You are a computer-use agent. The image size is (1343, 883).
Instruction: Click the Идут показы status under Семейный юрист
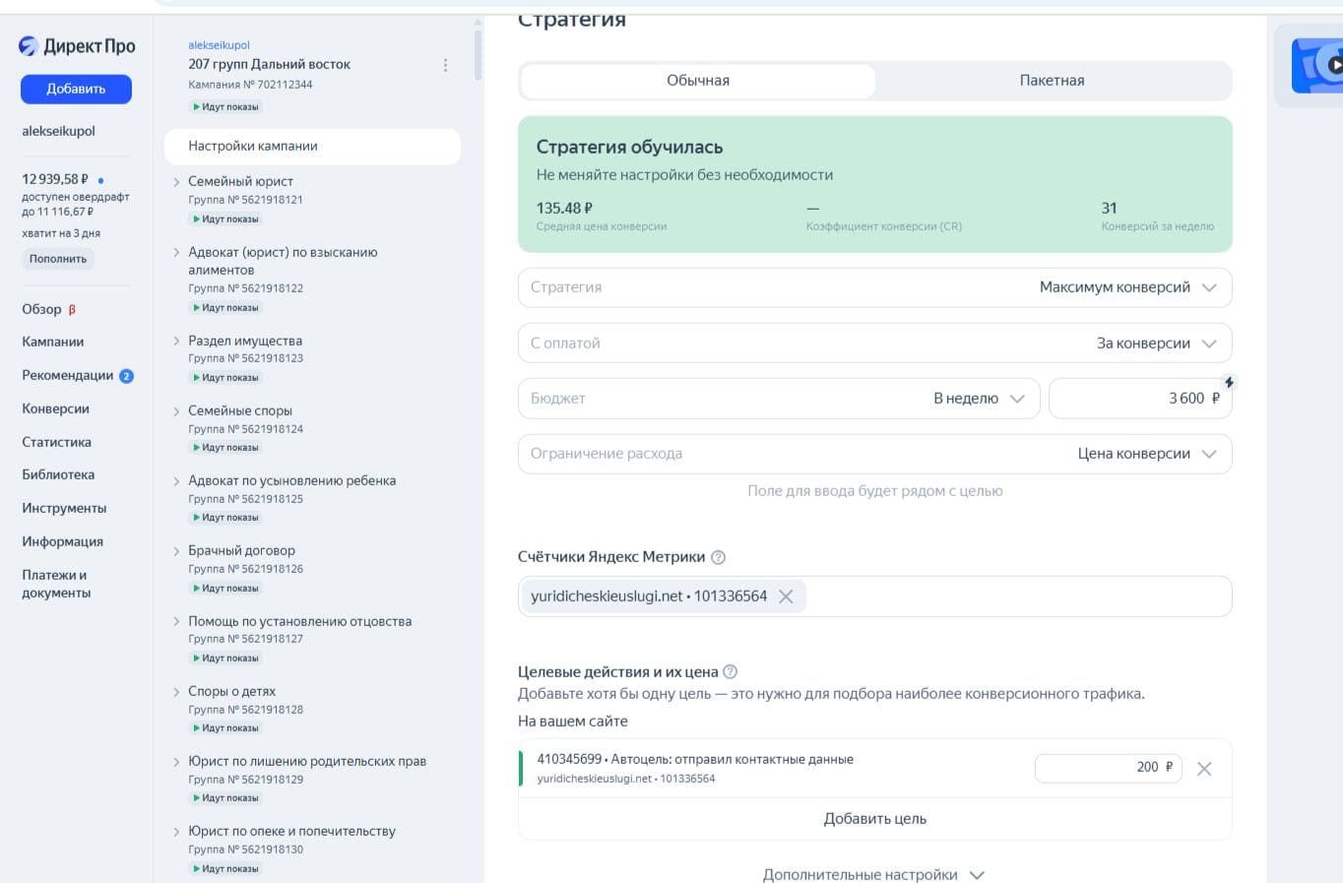225,219
